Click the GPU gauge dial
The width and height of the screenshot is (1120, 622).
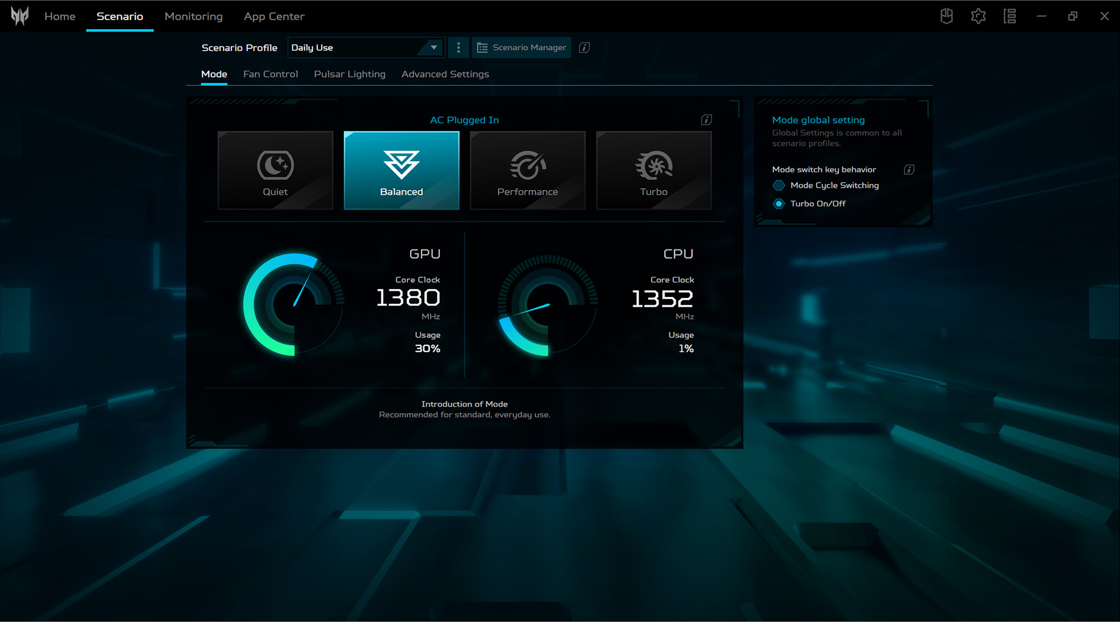294,305
